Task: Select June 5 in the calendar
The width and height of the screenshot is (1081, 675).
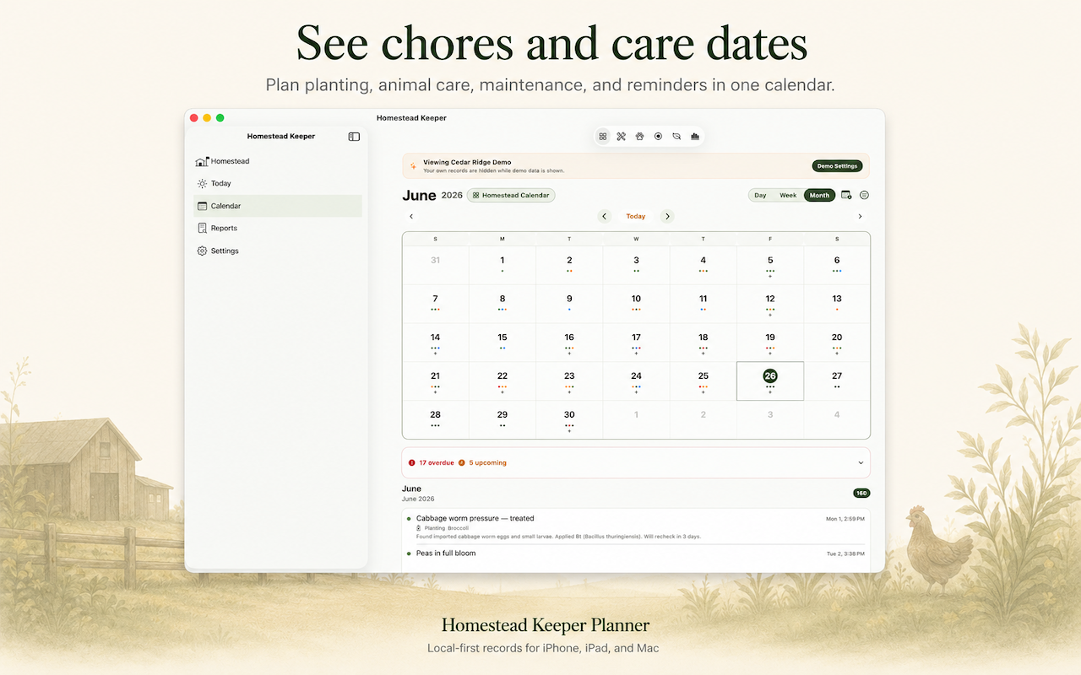Action: (770, 265)
